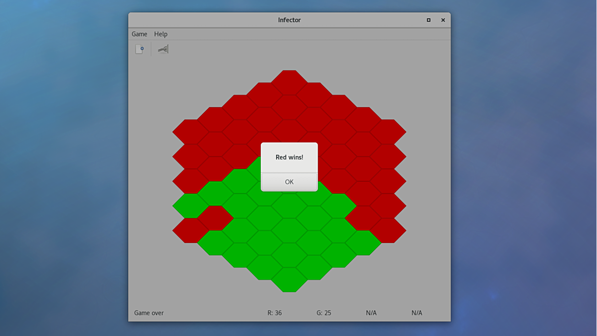Click the R: 36 red score label
597x336 pixels.
(275, 313)
